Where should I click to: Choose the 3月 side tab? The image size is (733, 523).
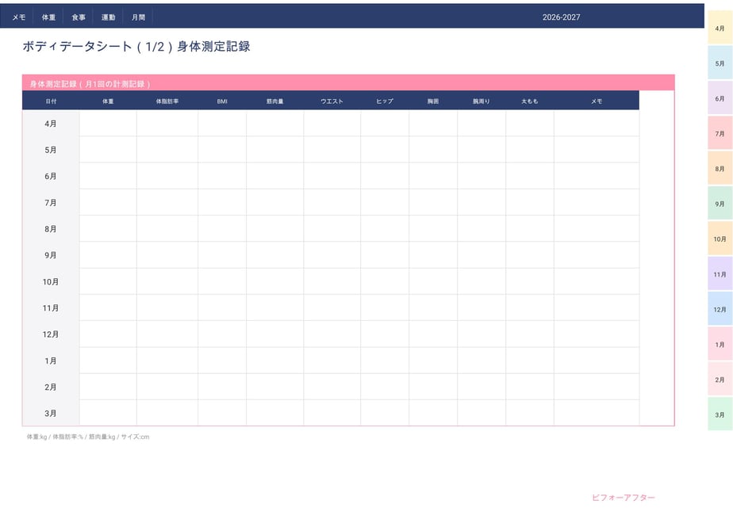[x=720, y=414]
